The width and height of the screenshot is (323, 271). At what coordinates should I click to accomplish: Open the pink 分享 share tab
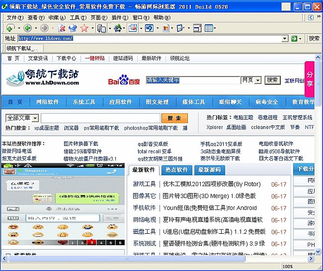pos(310,79)
